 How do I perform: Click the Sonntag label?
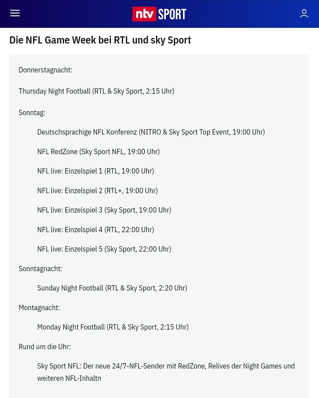pyautogui.click(x=32, y=113)
